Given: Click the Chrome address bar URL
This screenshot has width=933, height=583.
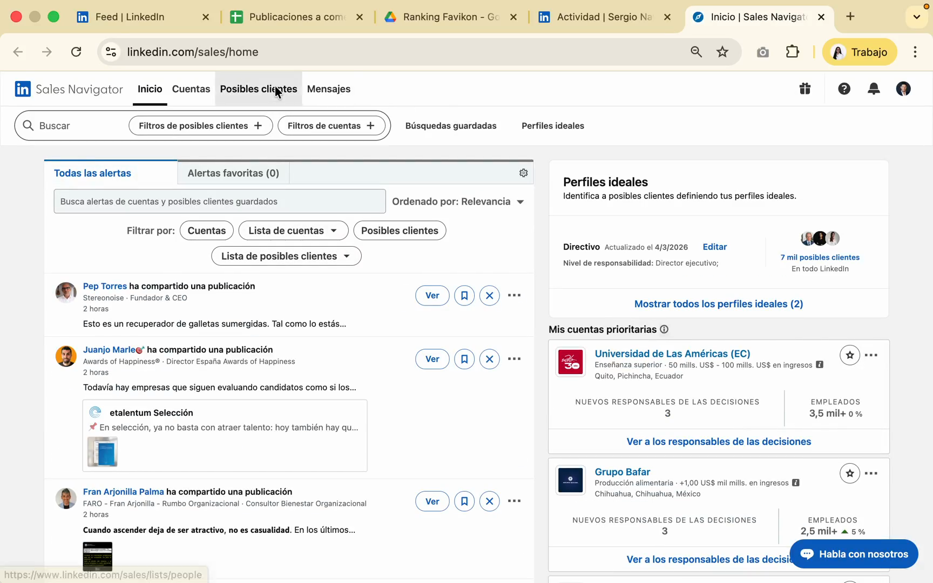Looking at the screenshot, I should coord(193,52).
